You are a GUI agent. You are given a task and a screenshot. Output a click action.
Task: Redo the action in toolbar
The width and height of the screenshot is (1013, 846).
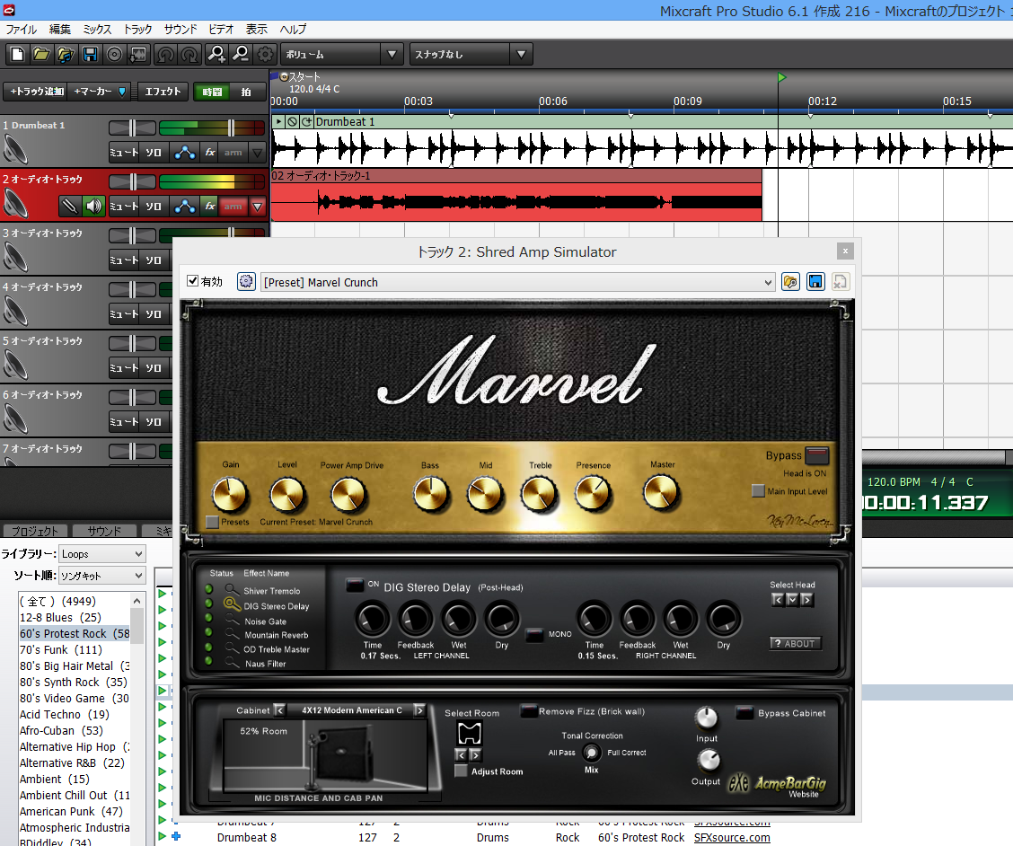[190, 54]
